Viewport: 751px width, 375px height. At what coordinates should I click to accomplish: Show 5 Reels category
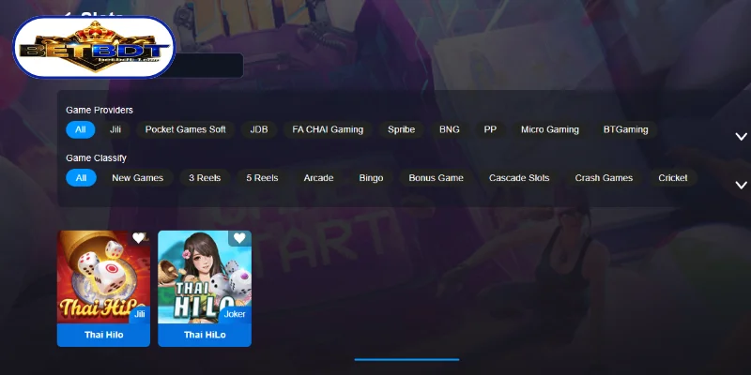[x=262, y=178]
